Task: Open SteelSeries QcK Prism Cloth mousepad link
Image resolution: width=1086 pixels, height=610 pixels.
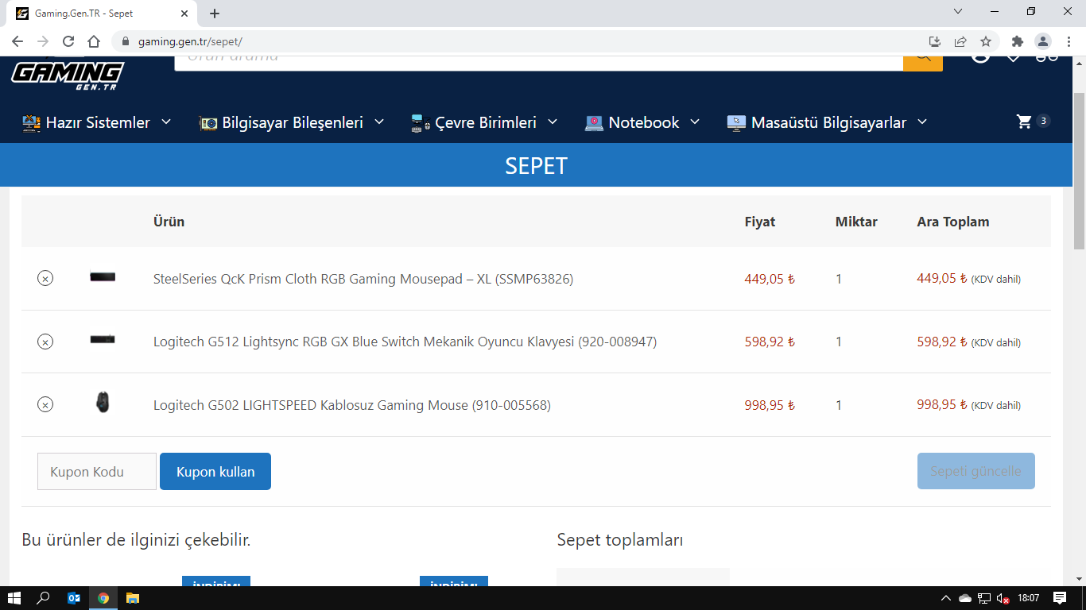Action: tap(363, 279)
